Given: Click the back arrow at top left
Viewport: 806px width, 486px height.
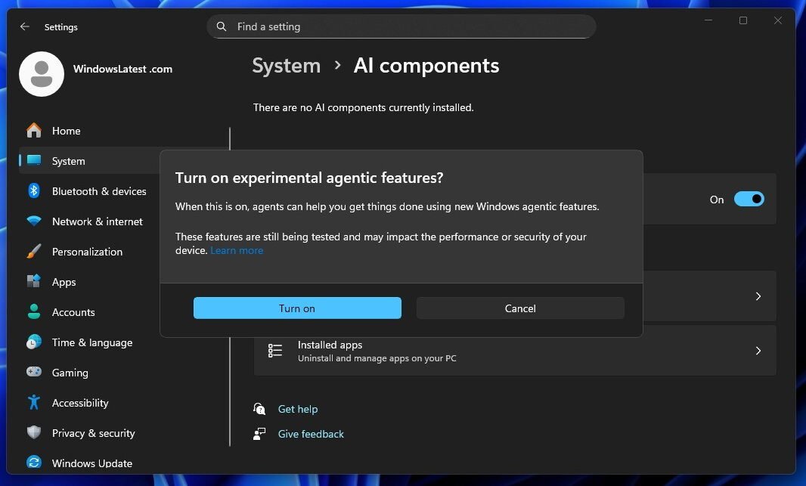Looking at the screenshot, I should 24,26.
